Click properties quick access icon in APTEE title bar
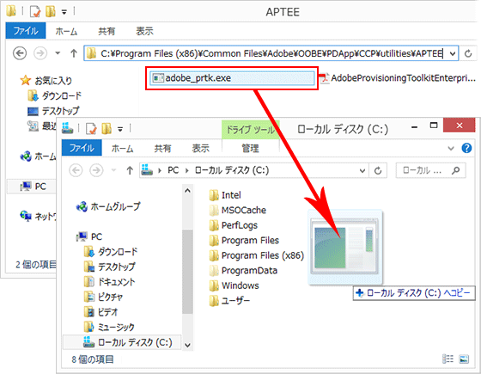Image resolution: width=481 pixels, height=374 pixels. 35,12
